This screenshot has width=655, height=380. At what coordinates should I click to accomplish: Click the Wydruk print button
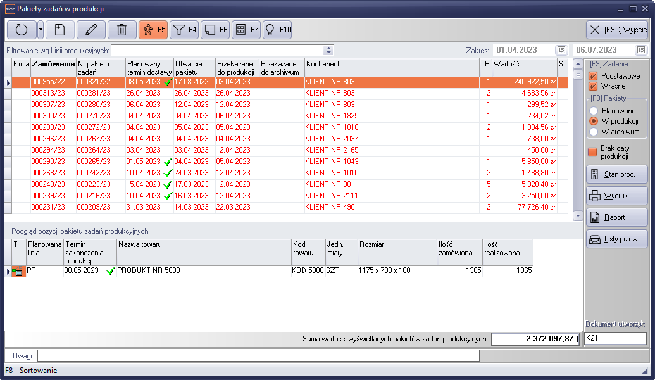click(616, 196)
